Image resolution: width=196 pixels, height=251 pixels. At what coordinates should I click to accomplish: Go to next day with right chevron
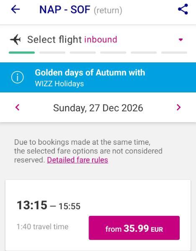coord(178,107)
